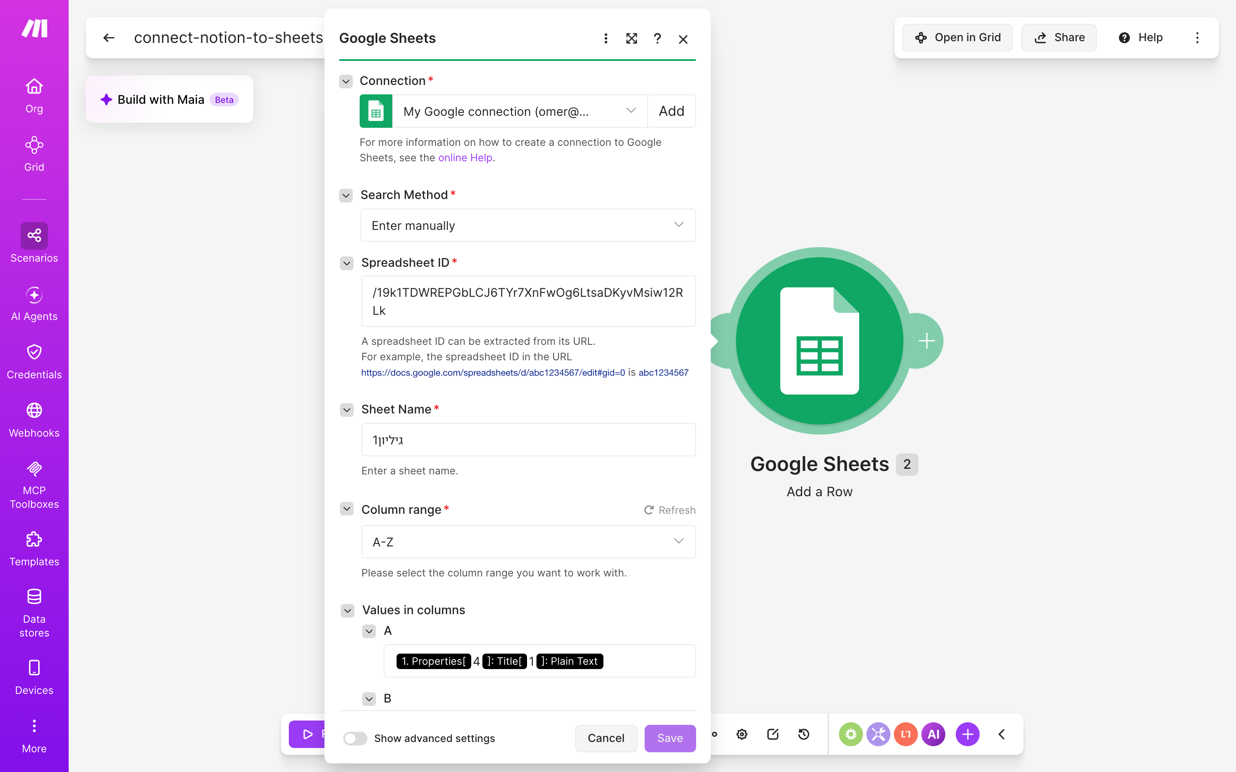Click Open in Grid button

pyautogui.click(x=957, y=37)
